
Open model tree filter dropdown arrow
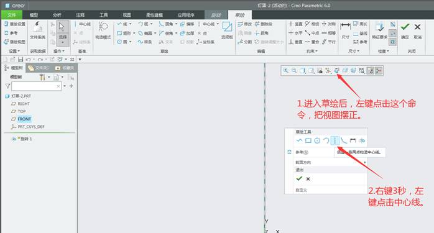tap(65, 86)
